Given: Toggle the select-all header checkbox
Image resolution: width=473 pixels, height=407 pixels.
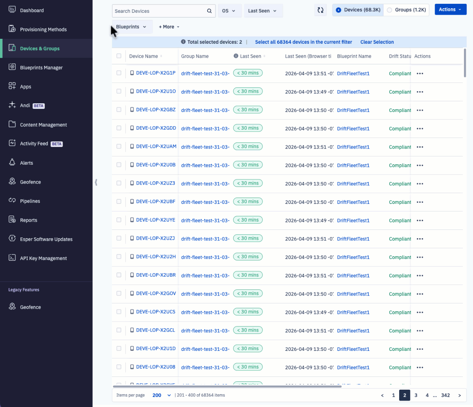Looking at the screenshot, I should tap(119, 56).
